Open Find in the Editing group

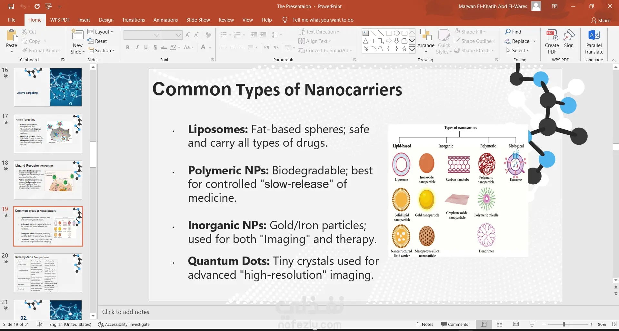pyautogui.click(x=513, y=32)
